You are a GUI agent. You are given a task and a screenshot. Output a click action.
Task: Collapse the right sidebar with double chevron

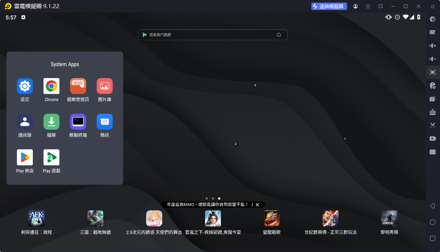pos(432,6)
